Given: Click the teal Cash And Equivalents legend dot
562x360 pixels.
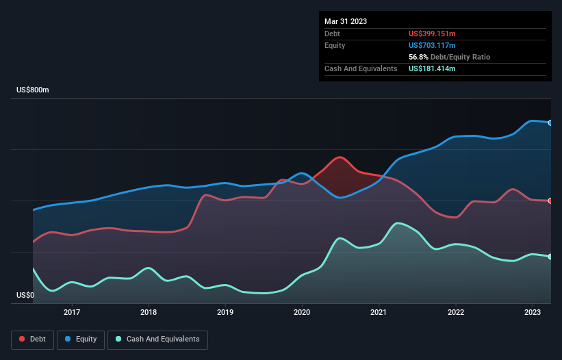Looking at the screenshot, I should tap(118, 339).
